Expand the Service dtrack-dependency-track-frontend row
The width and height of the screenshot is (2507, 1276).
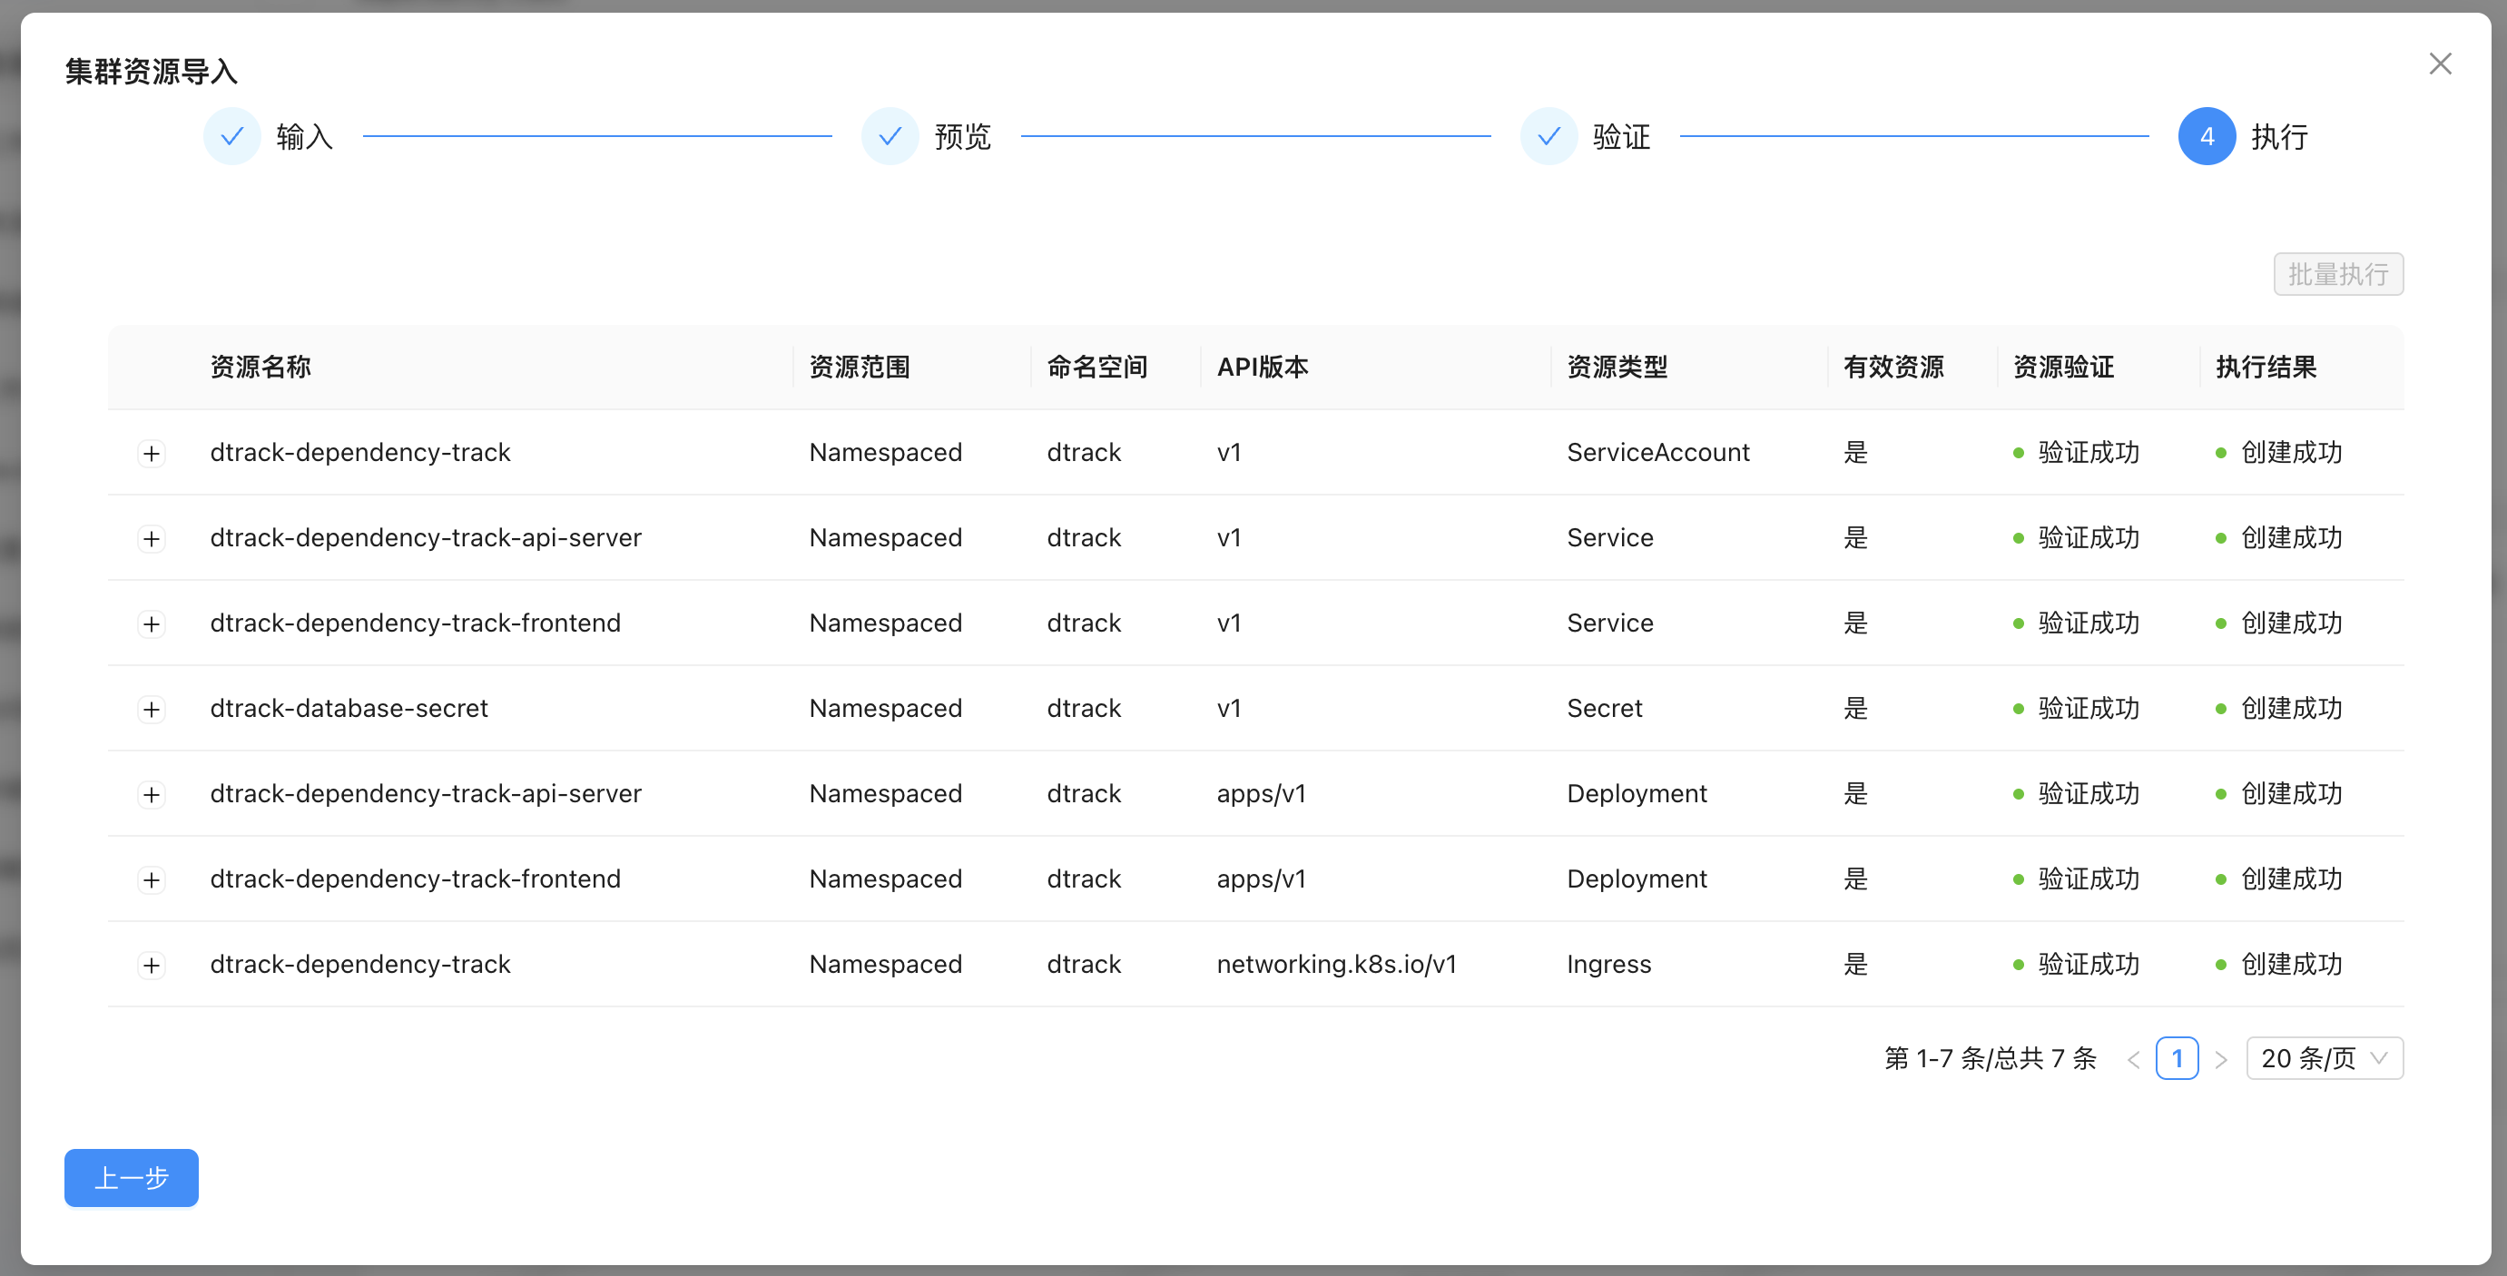pyautogui.click(x=151, y=623)
